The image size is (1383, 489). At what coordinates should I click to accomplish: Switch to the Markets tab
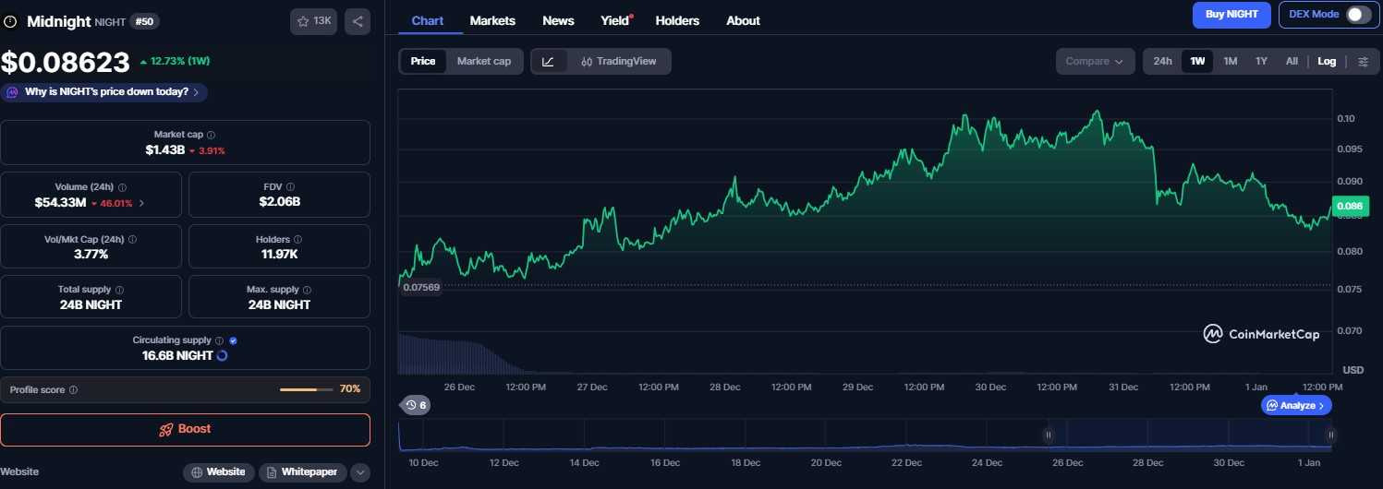pyautogui.click(x=492, y=20)
